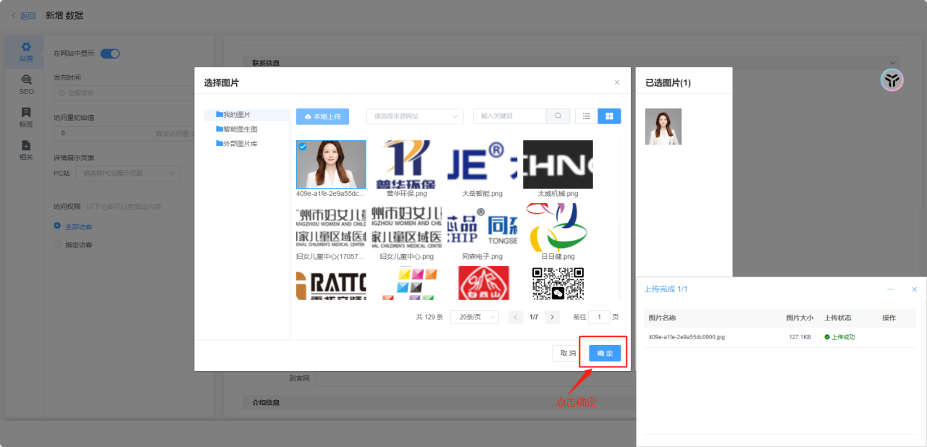Click the search magnifier button in the picture dialog
The width and height of the screenshot is (927, 447).
558,116
